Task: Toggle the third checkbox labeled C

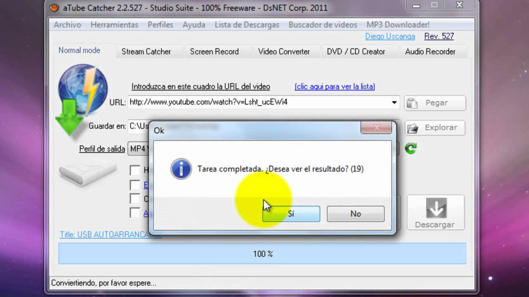Action: pos(135,198)
